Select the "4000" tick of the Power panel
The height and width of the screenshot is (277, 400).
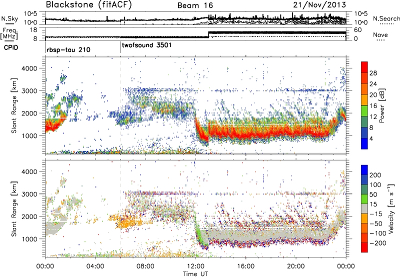(29, 68)
